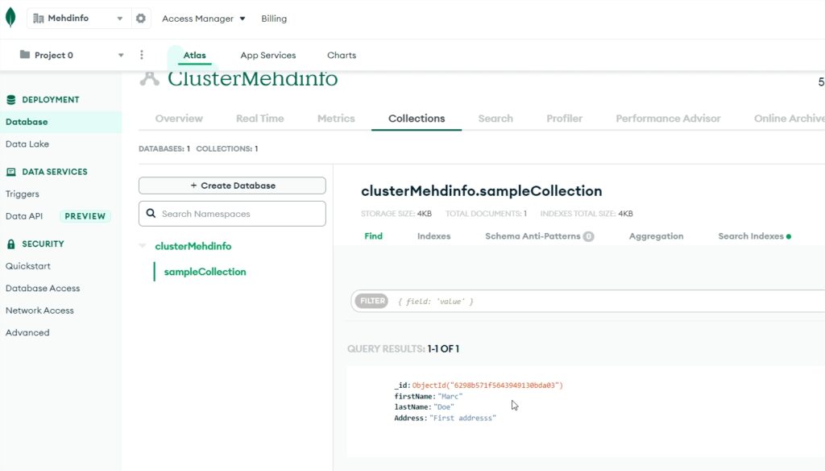Click the cluster icon beside ClusterMehdinfo title

(x=149, y=79)
